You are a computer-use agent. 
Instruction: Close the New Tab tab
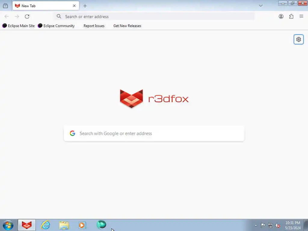(x=74, y=6)
